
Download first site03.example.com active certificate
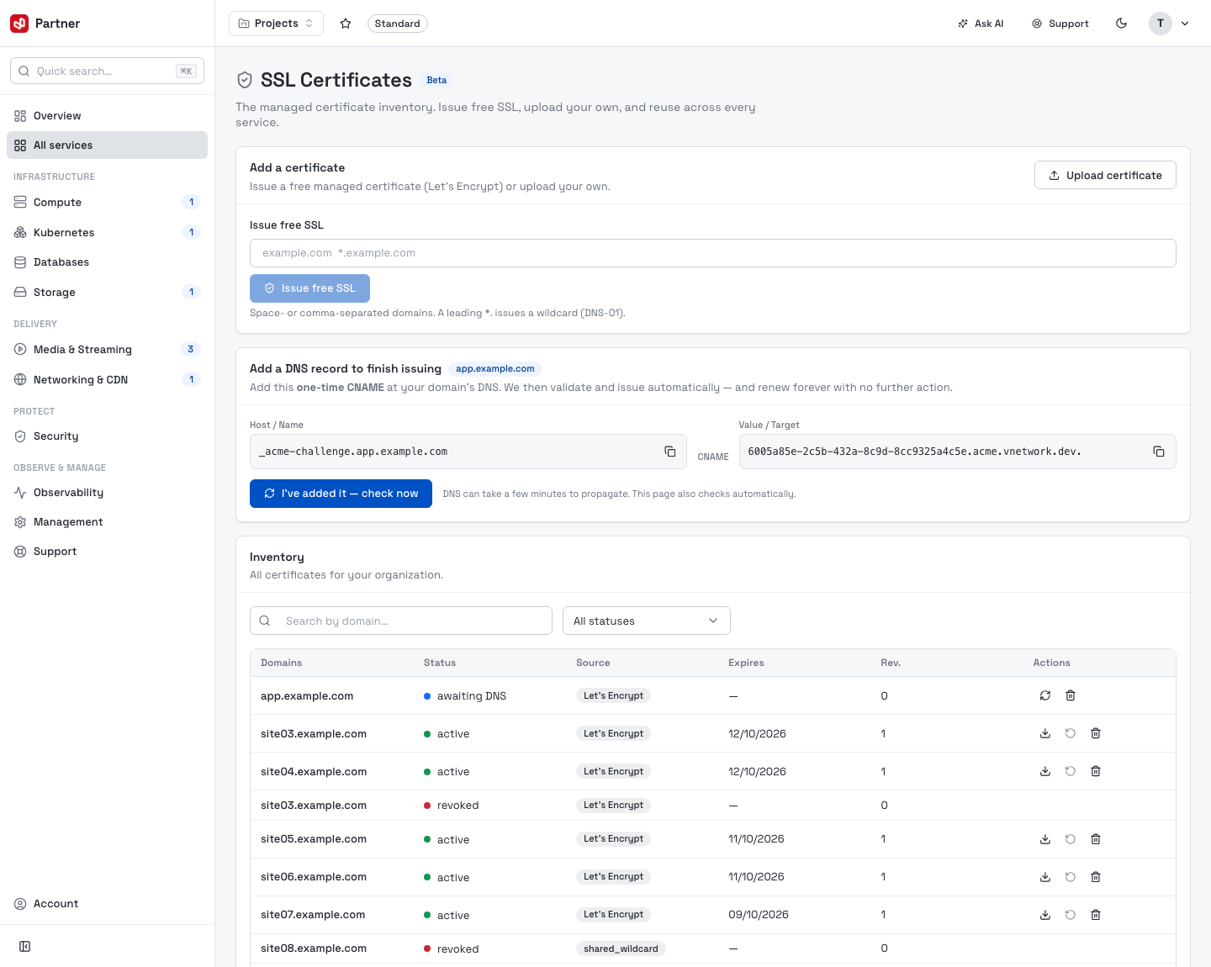(x=1045, y=733)
